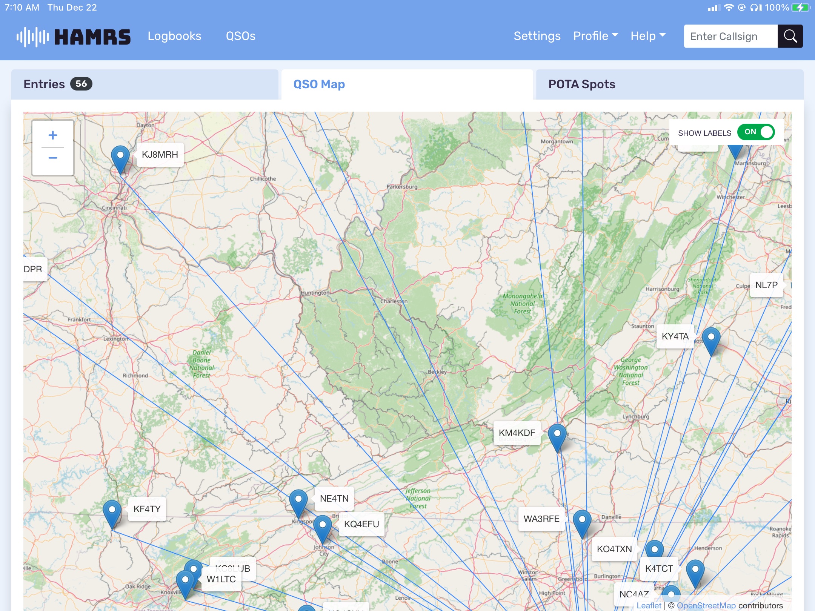This screenshot has height=611, width=815.
Task: Click the callsign search magnifier button
Action: (x=790, y=36)
